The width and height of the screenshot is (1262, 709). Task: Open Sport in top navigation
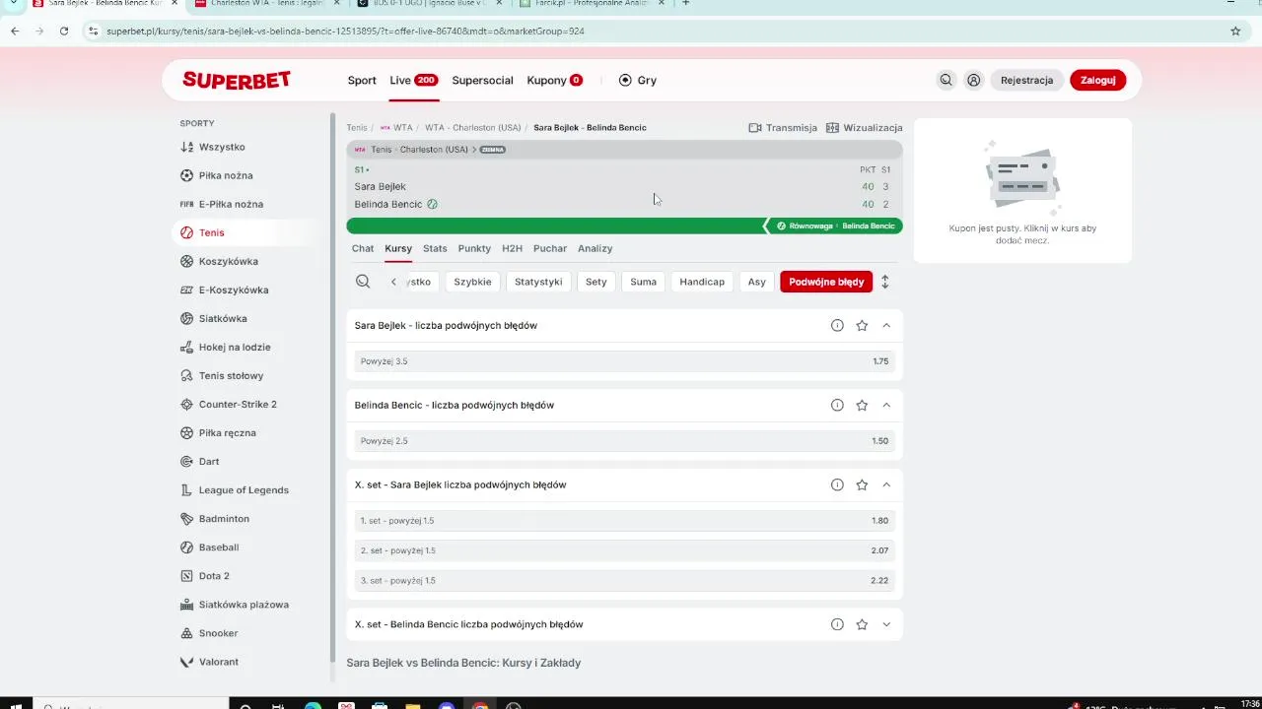coord(362,80)
